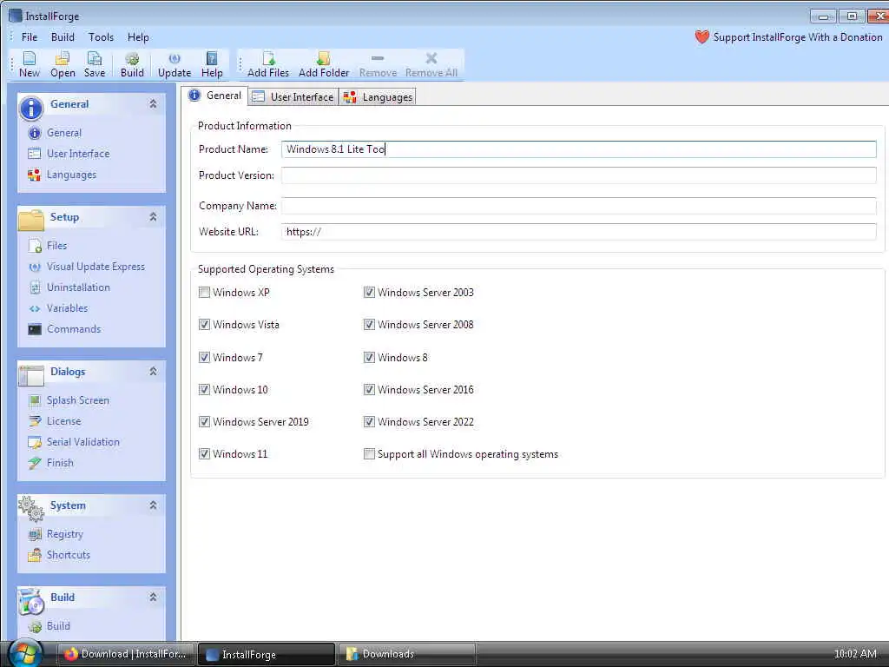
Task: Open the Help menu
Action: point(138,37)
